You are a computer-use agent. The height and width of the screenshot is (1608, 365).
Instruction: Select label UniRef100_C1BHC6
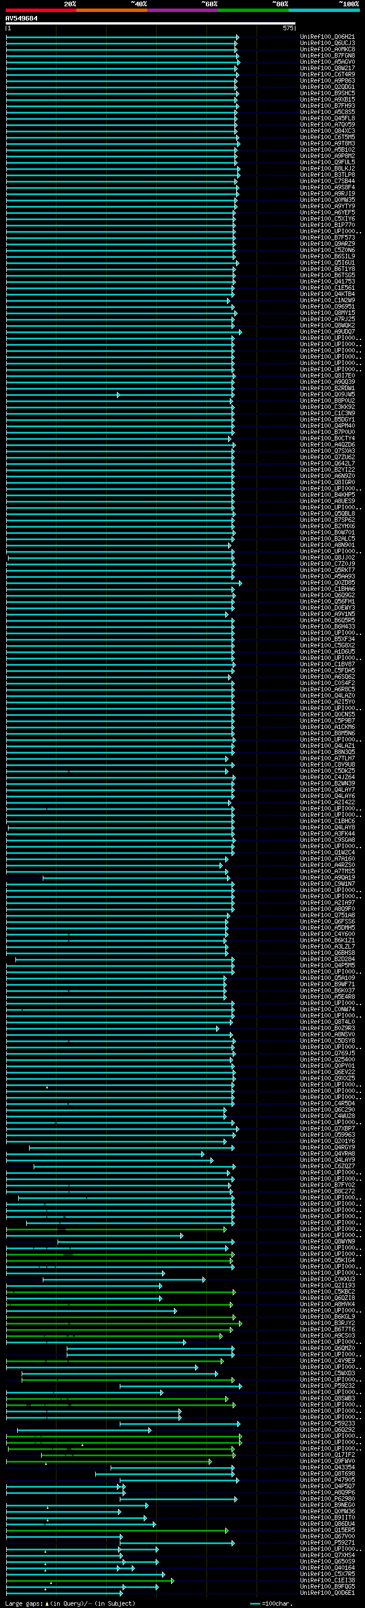point(327,821)
